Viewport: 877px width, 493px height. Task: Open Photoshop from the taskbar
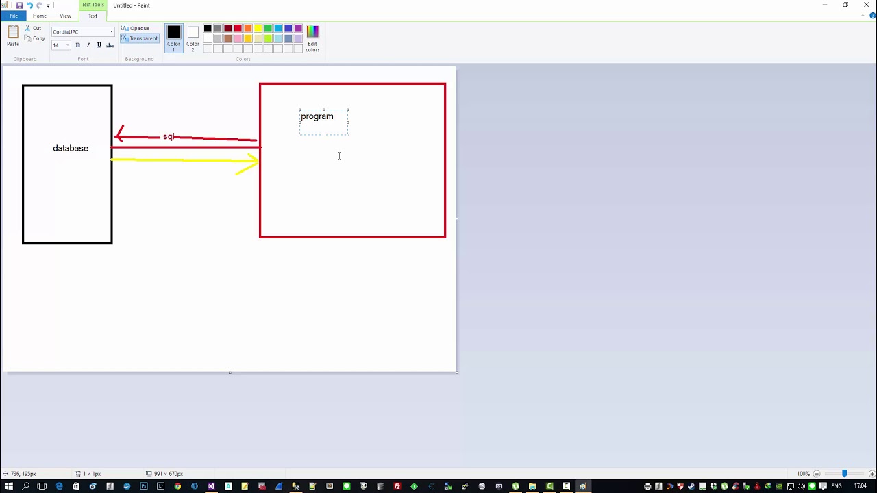click(x=144, y=486)
